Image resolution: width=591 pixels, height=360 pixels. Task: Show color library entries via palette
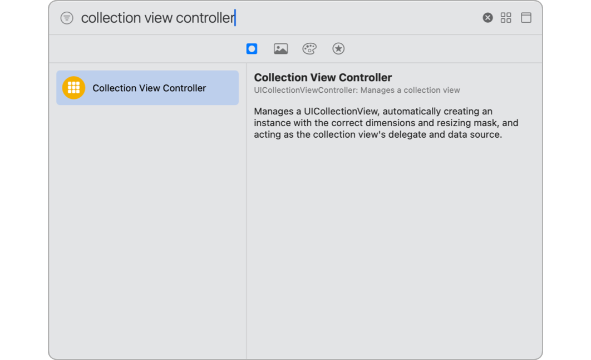(309, 48)
